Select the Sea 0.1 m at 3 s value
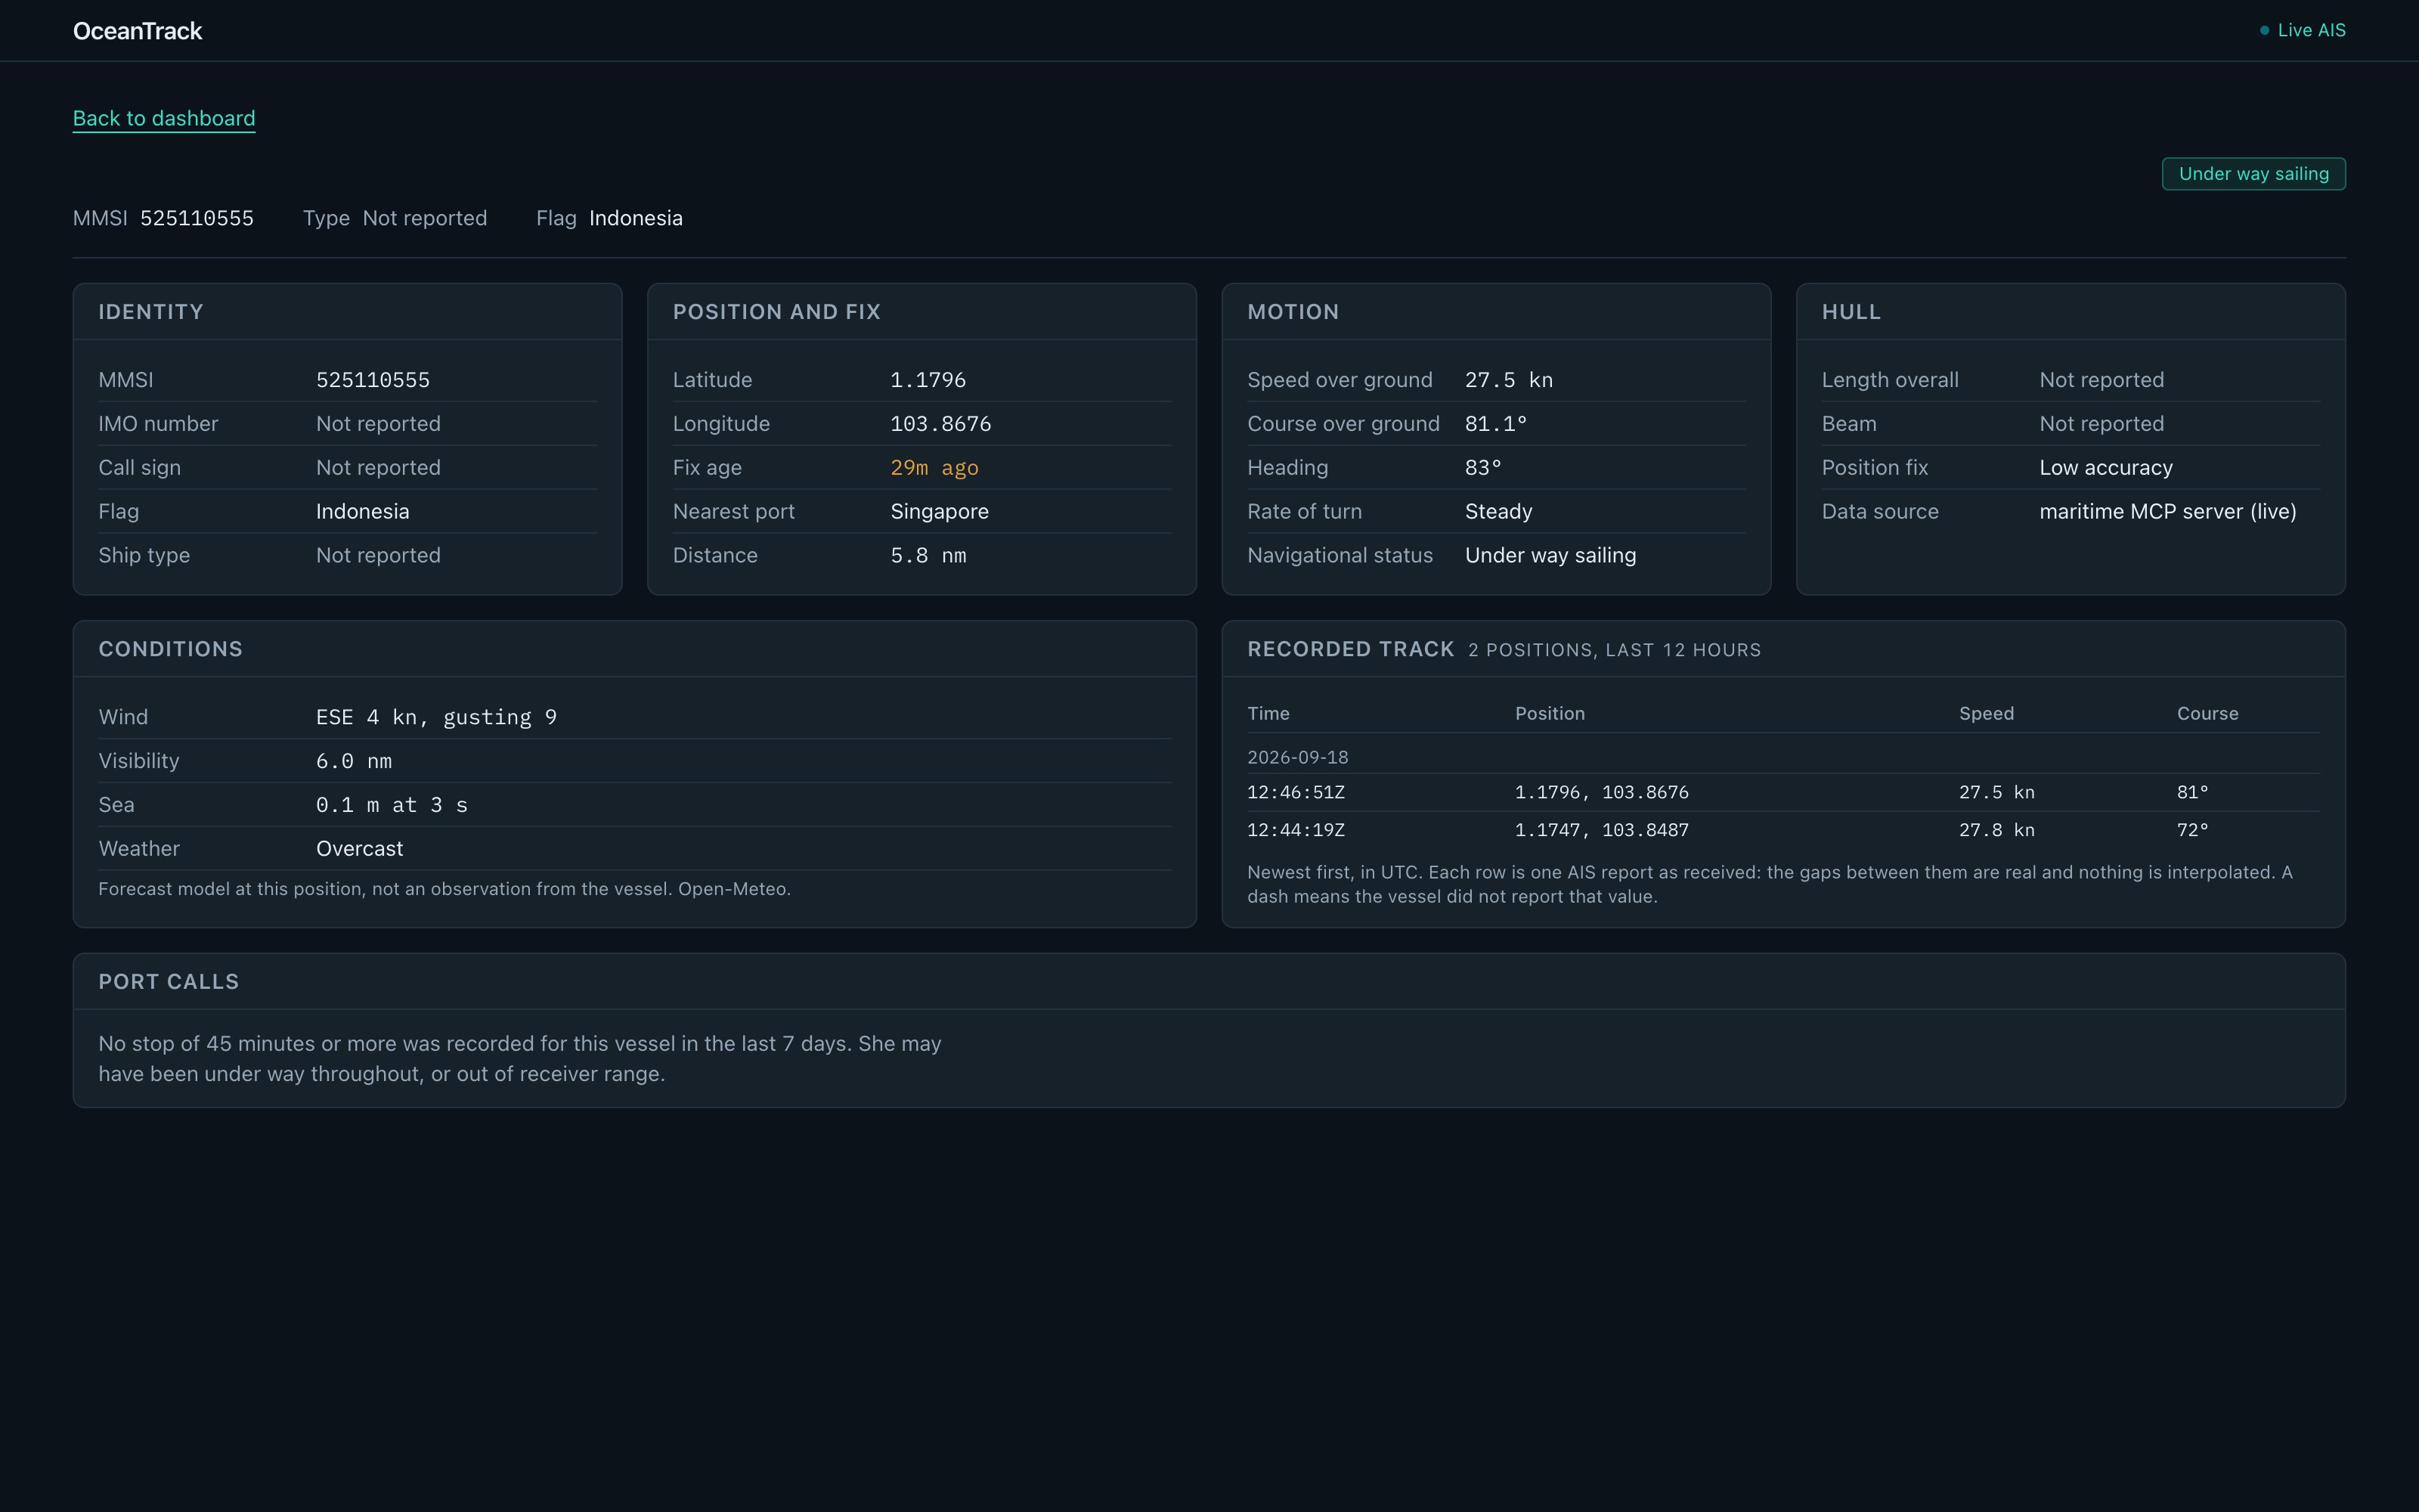2419x1512 pixels. point(392,805)
